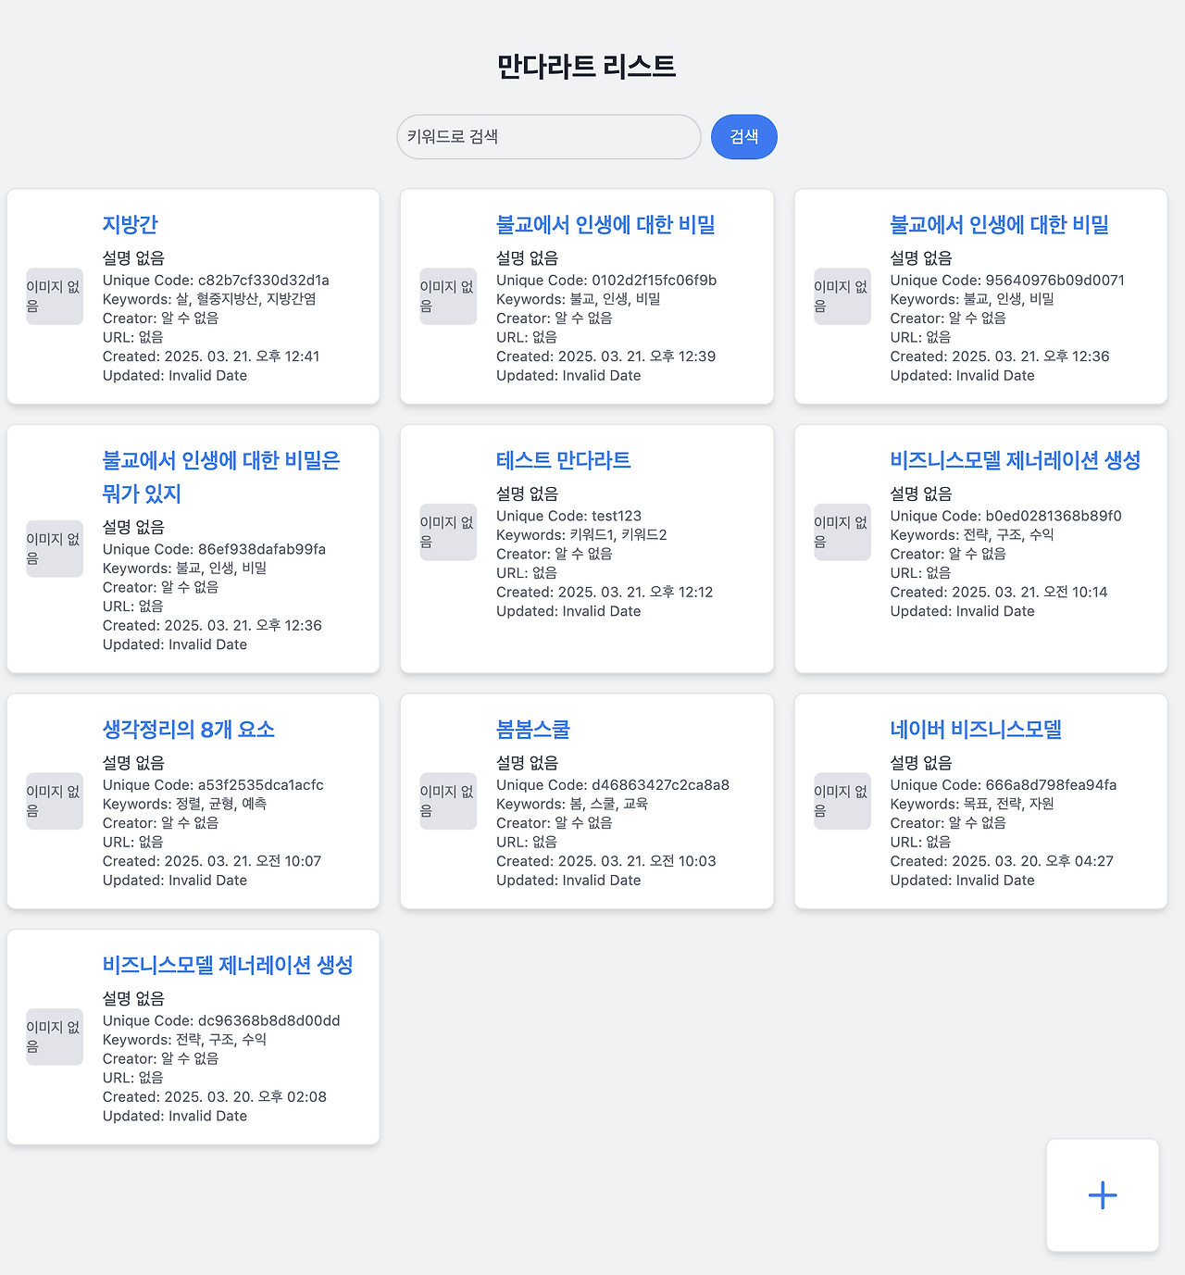The height and width of the screenshot is (1275, 1185).
Task: Open the 테스트 만다라트 card
Action: click(x=562, y=459)
